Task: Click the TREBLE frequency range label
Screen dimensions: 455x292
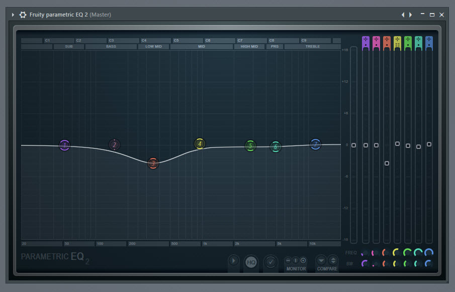Action: point(313,46)
